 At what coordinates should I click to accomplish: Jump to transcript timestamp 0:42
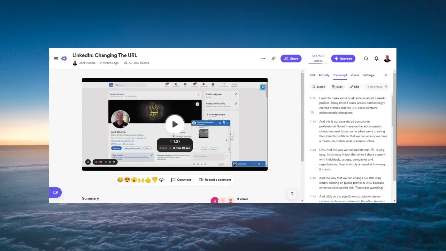313,178
